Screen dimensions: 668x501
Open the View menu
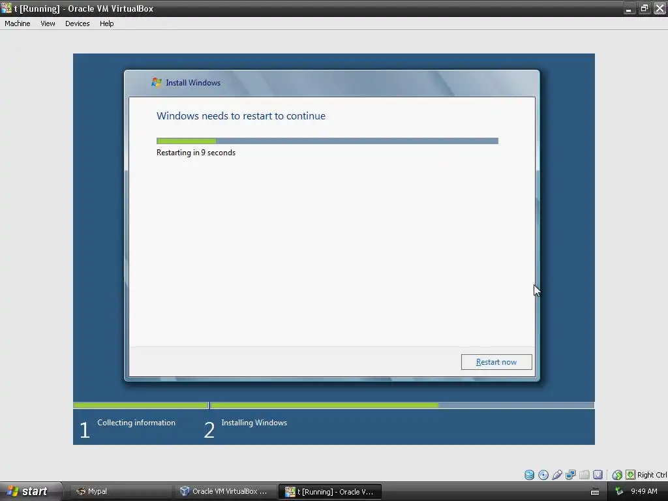(x=48, y=23)
